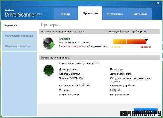Viewport: 163px width, 118px height.
Task: Close the DriverScanner window
Action: point(158,3)
